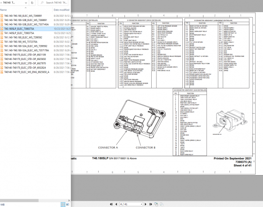The height and width of the screenshot is (207, 263).
Task: Click the T40.180SLP title in page footer
Action: click(x=100, y=158)
